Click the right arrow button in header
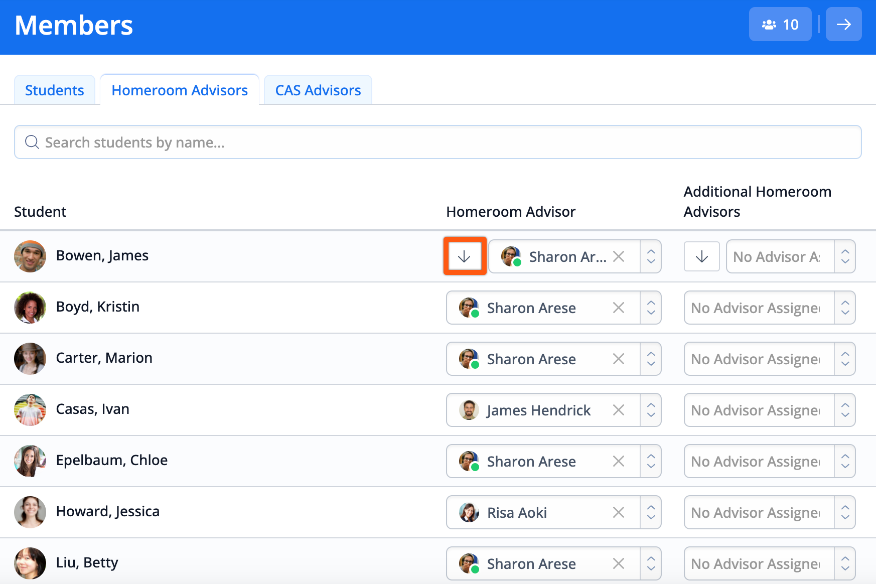Image resolution: width=876 pixels, height=584 pixels. [x=843, y=24]
